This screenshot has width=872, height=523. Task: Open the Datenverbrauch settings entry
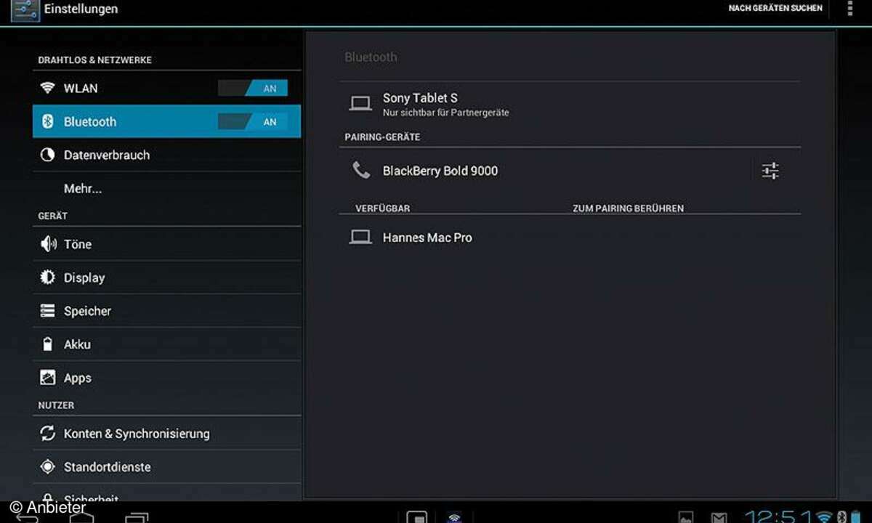coord(166,155)
